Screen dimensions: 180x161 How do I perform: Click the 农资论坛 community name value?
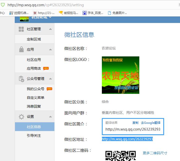109,48
